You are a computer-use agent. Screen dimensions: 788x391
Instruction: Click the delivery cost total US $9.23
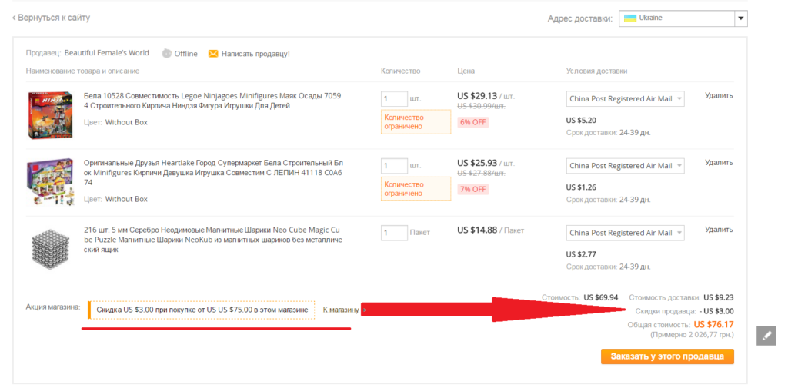[x=719, y=297]
